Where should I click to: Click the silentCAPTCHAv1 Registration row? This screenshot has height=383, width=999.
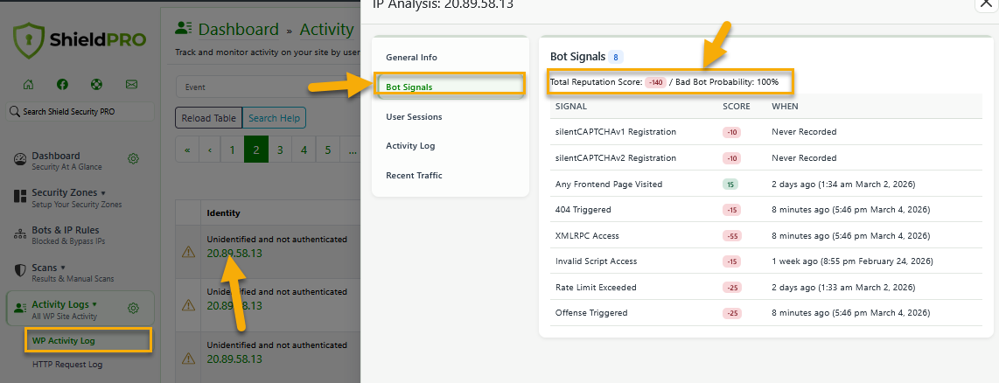[x=765, y=132]
